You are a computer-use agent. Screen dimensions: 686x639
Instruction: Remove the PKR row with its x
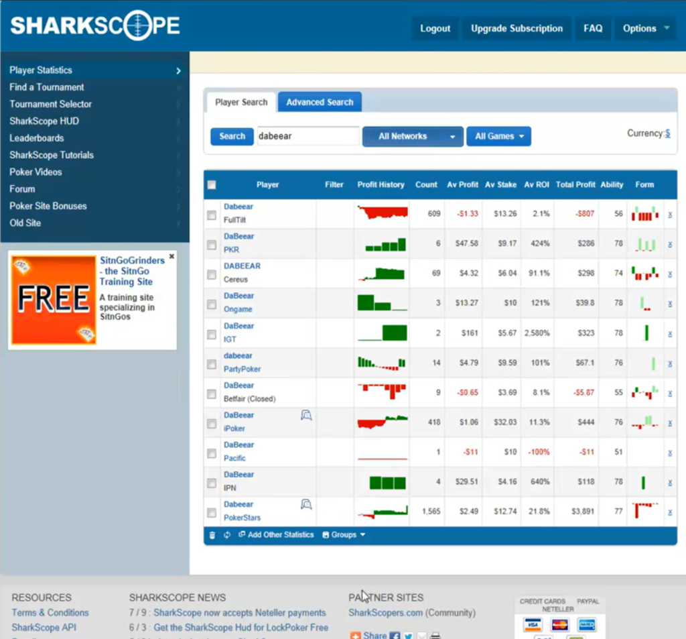tap(670, 244)
